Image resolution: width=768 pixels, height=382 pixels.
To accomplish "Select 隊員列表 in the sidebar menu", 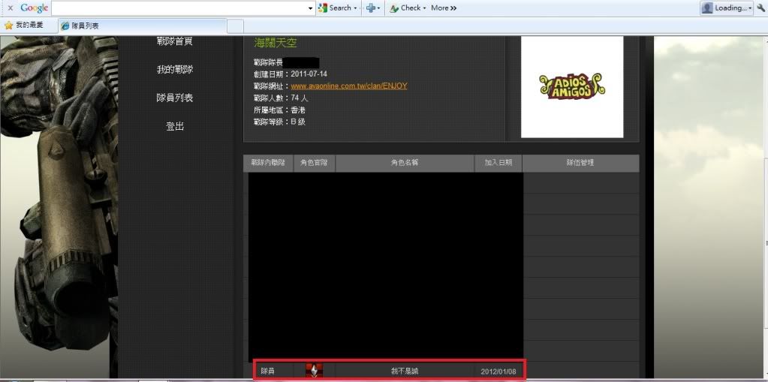I will coord(174,98).
